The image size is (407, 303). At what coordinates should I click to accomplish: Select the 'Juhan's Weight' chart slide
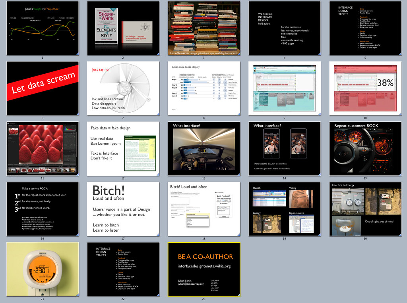click(x=43, y=28)
